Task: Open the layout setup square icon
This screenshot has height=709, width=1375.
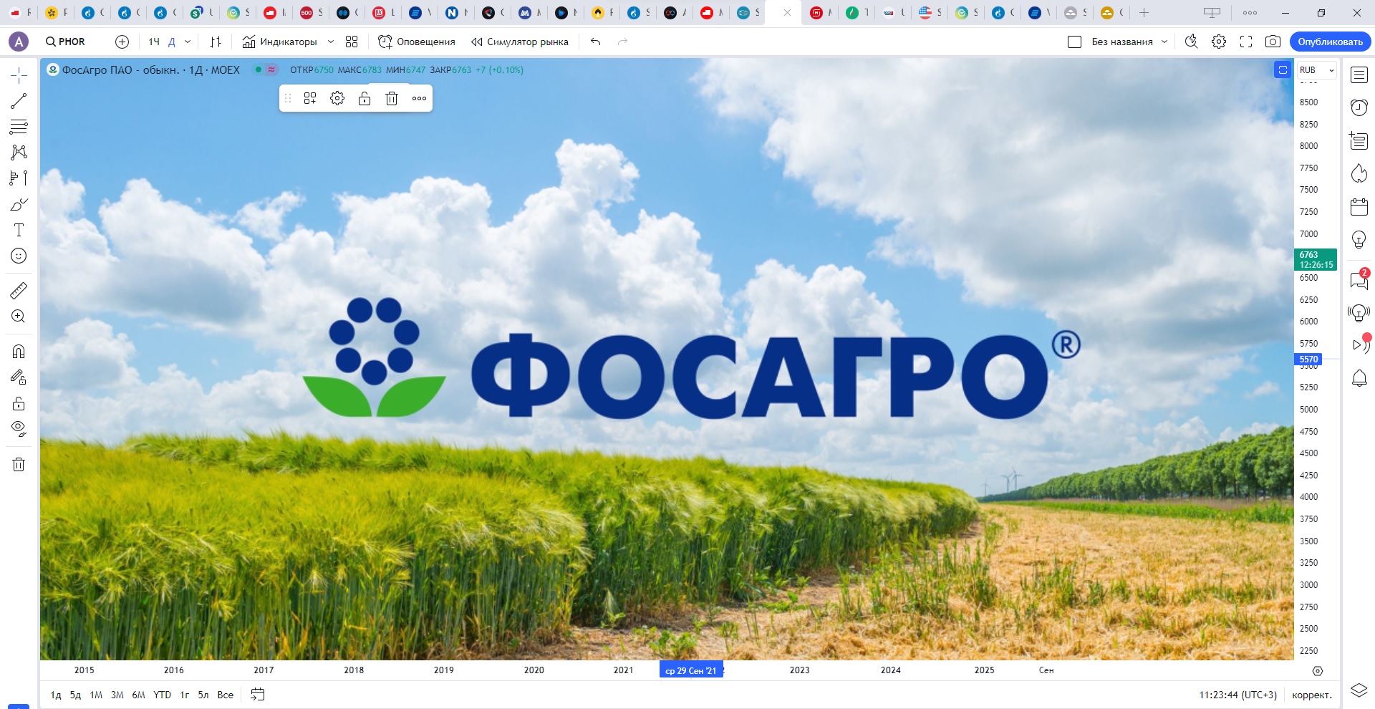Action: (x=1074, y=42)
